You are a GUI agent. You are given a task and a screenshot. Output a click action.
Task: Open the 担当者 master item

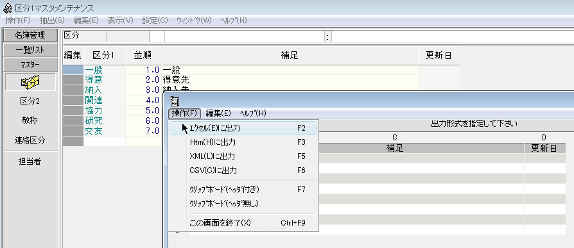tap(30, 161)
